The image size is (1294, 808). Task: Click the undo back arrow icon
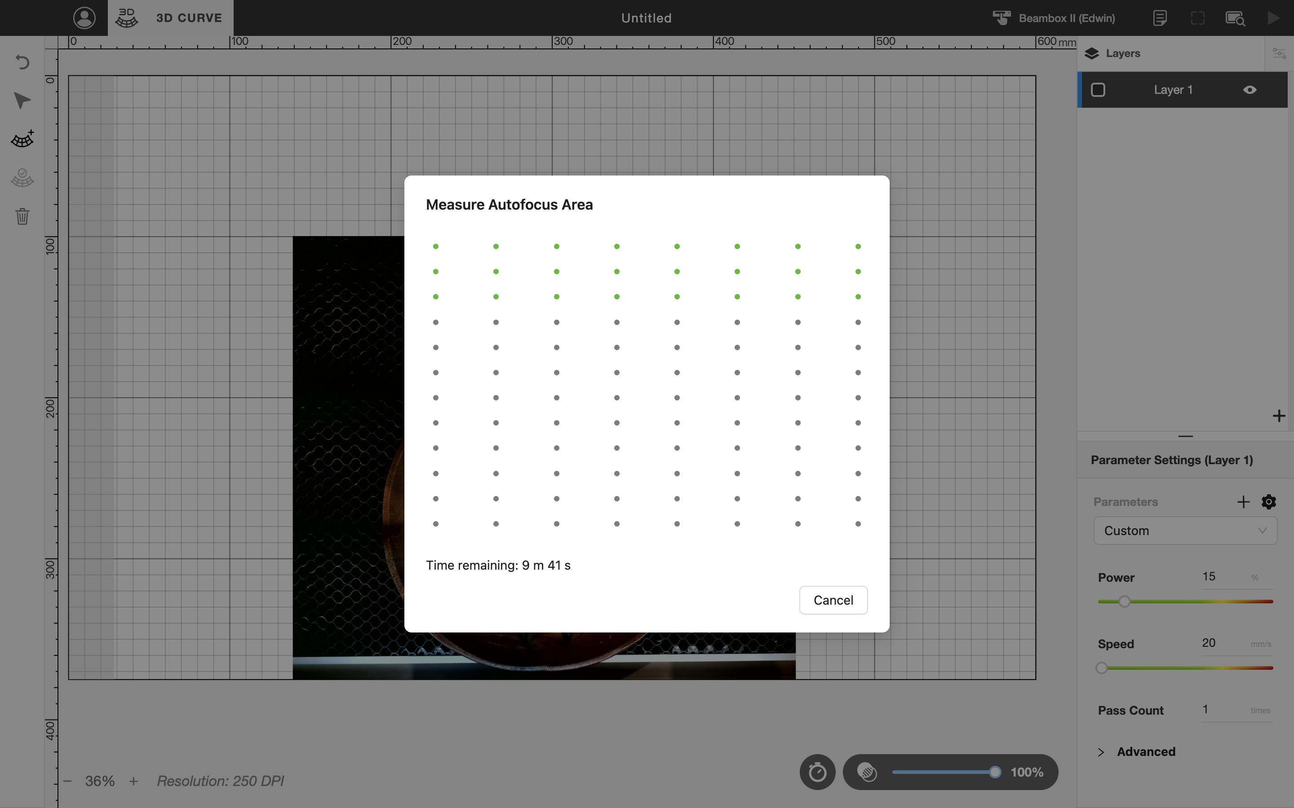(22, 62)
